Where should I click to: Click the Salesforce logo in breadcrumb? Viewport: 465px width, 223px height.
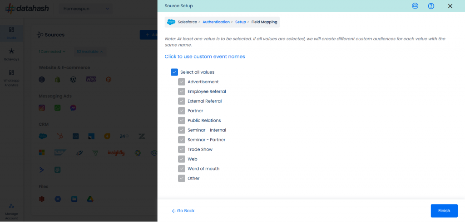pos(171,22)
